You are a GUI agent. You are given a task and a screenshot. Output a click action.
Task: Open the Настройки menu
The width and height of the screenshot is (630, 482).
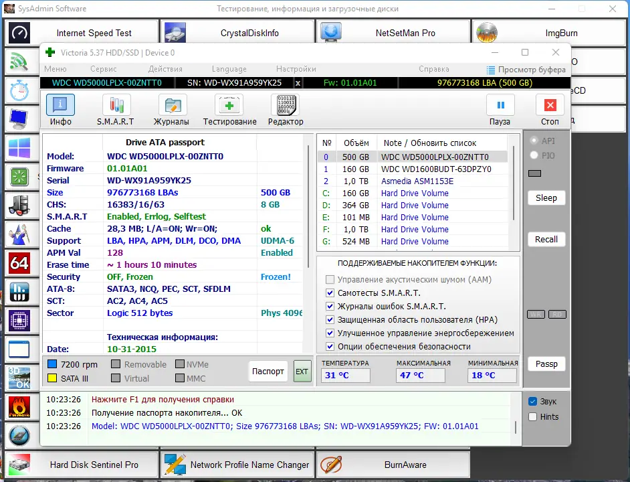[x=296, y=69]
